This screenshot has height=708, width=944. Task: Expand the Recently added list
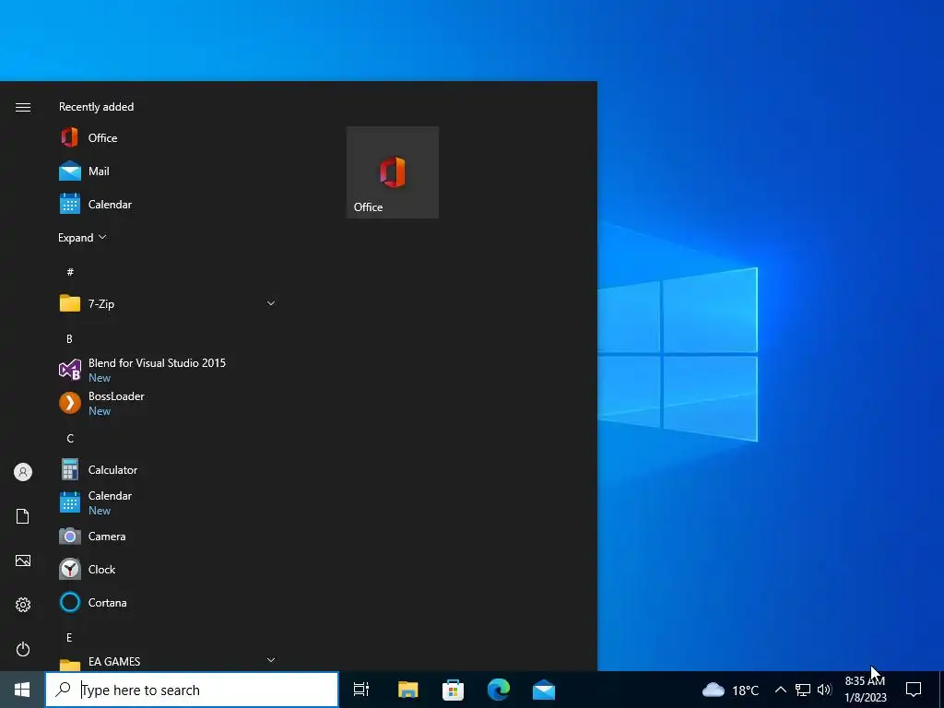coord(82,238)
